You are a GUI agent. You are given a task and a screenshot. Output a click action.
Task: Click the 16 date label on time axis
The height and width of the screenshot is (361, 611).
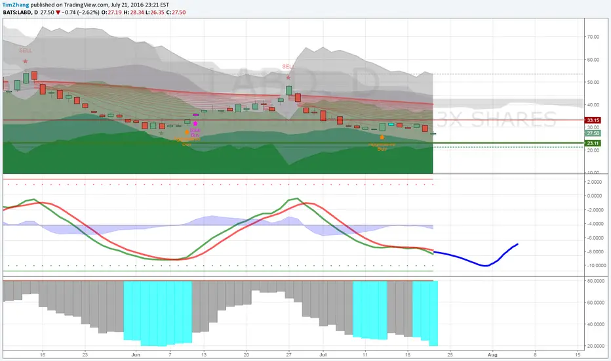point(43,354)
